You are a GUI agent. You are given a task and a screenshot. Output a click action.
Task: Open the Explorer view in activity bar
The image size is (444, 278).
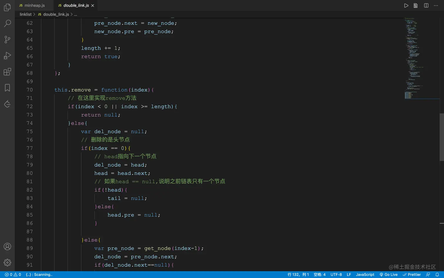point(7,7)
